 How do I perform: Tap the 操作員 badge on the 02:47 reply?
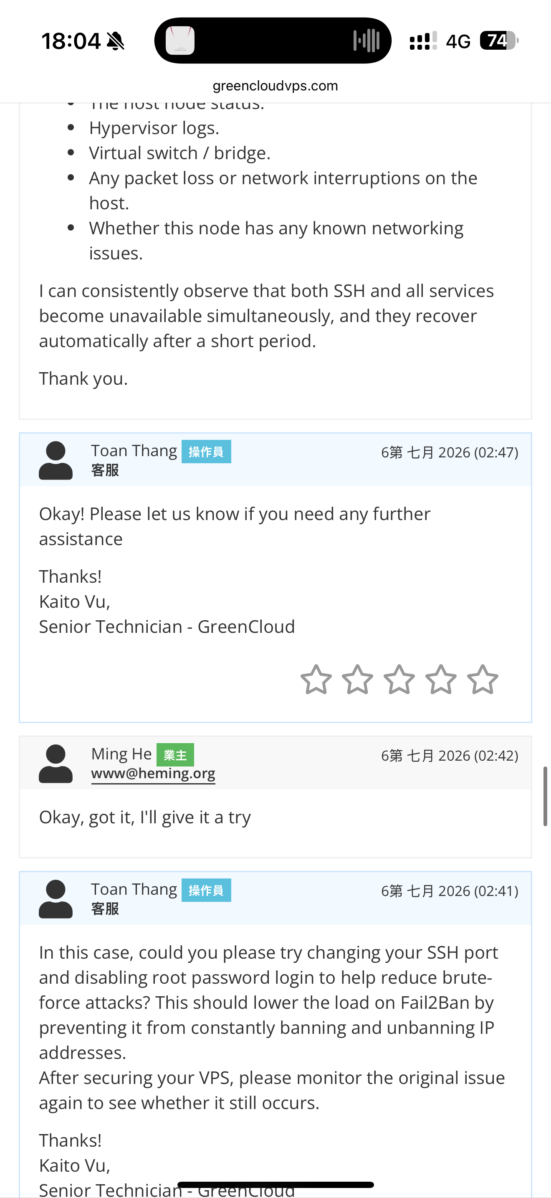point(206,452)
